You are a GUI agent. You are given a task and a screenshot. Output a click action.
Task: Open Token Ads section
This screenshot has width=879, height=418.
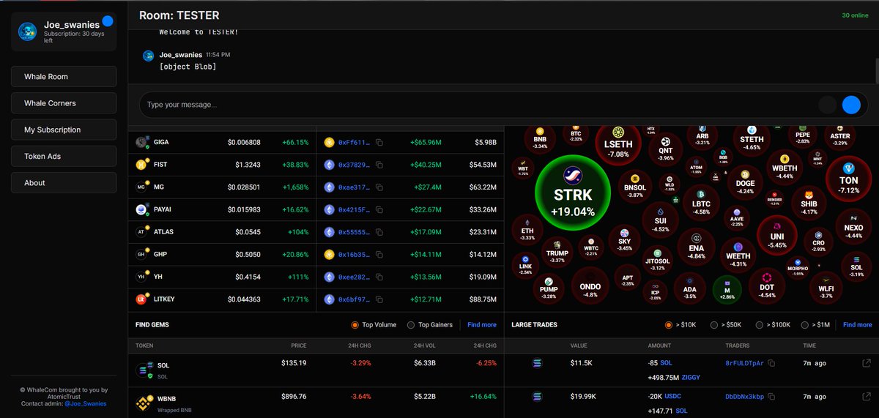64,157
